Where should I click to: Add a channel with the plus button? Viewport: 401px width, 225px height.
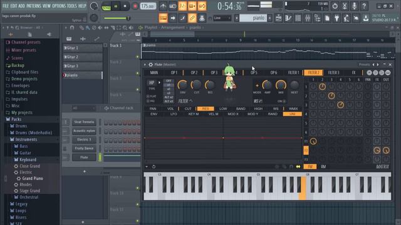pos(85,172)
